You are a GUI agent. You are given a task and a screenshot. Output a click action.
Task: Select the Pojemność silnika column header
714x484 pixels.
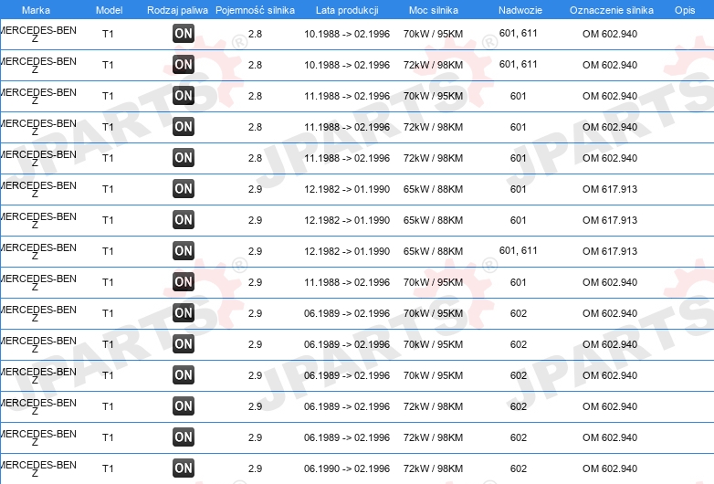tap(255, 10)
